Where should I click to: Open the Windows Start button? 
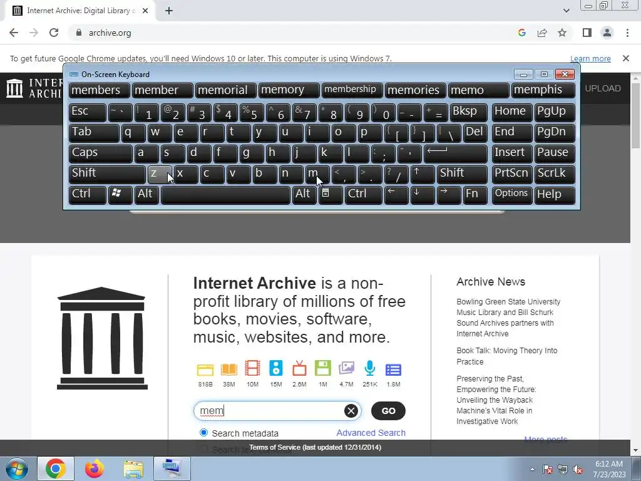pyautogui.click(x=16, y=468)
